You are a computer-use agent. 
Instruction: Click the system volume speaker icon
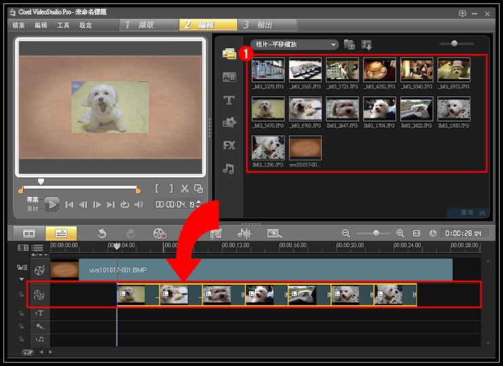point(138,204)
